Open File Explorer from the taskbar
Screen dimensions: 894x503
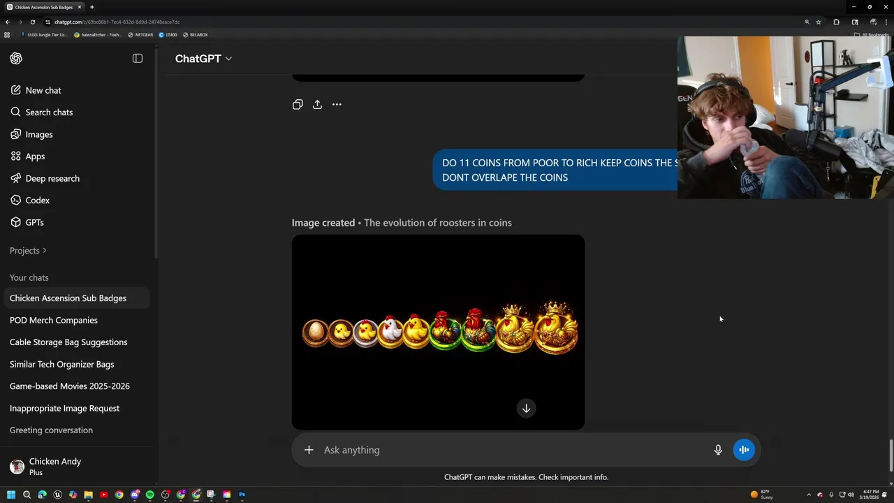(x=88, y=495)
